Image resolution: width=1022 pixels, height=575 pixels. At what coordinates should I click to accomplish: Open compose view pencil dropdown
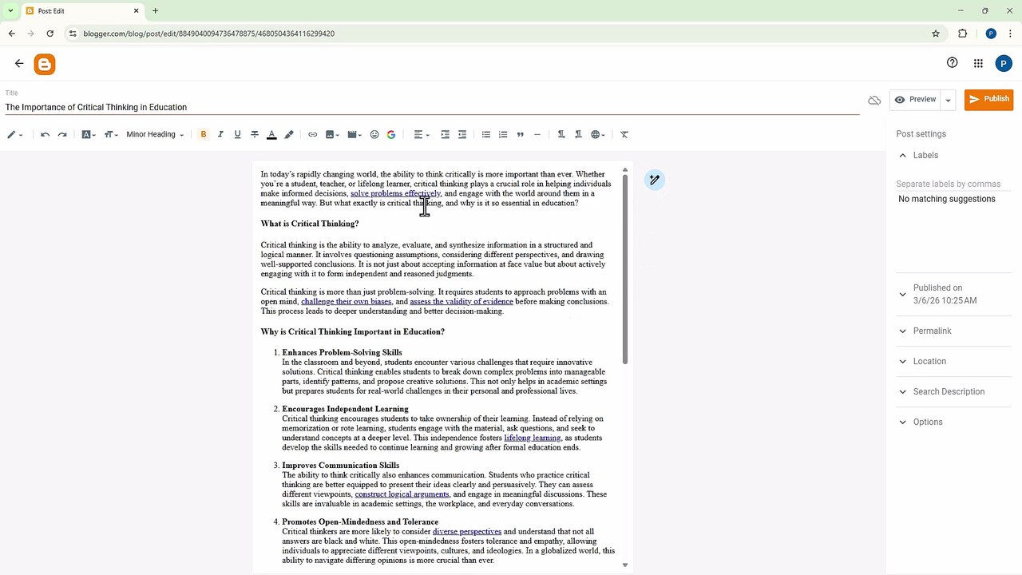[x=15, y=134]
